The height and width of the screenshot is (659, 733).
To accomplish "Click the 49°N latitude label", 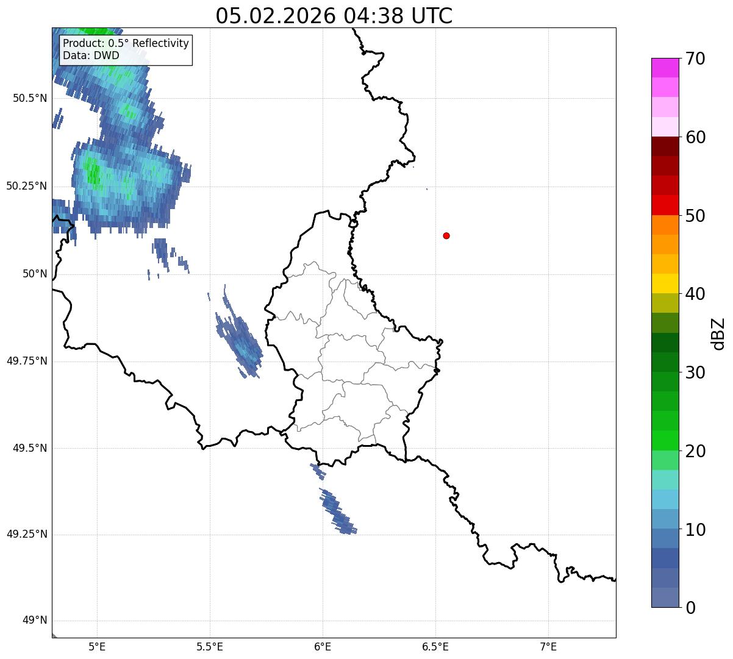I will 35,621.
